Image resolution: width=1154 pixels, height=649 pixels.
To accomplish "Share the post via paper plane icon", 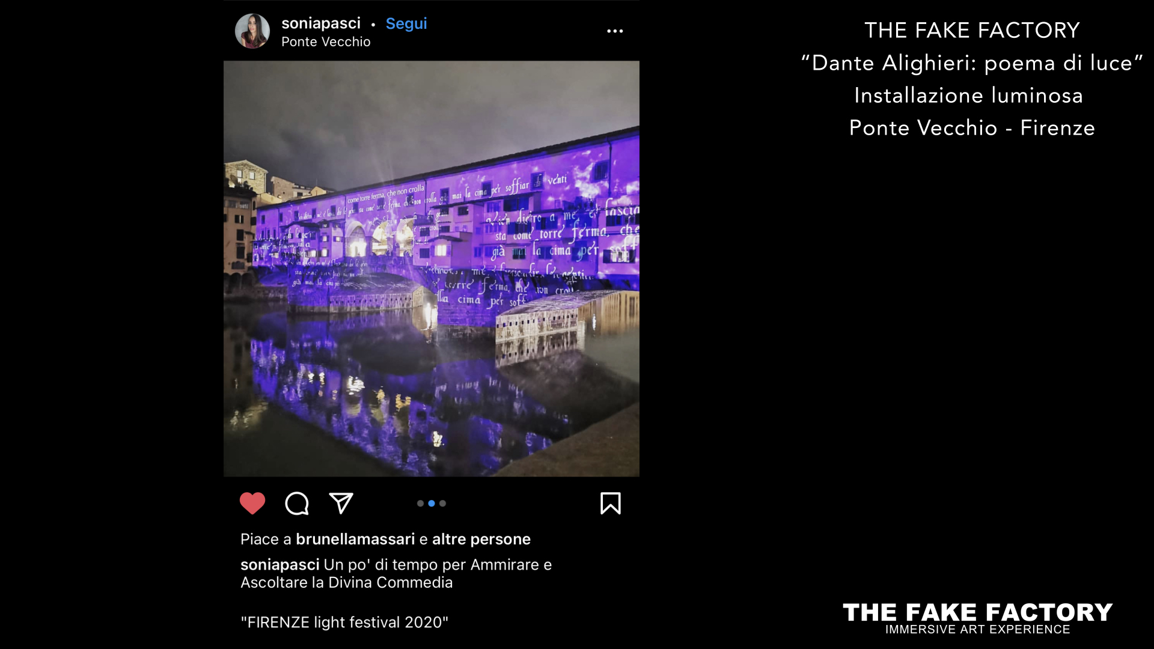I will tap(341, 504).
